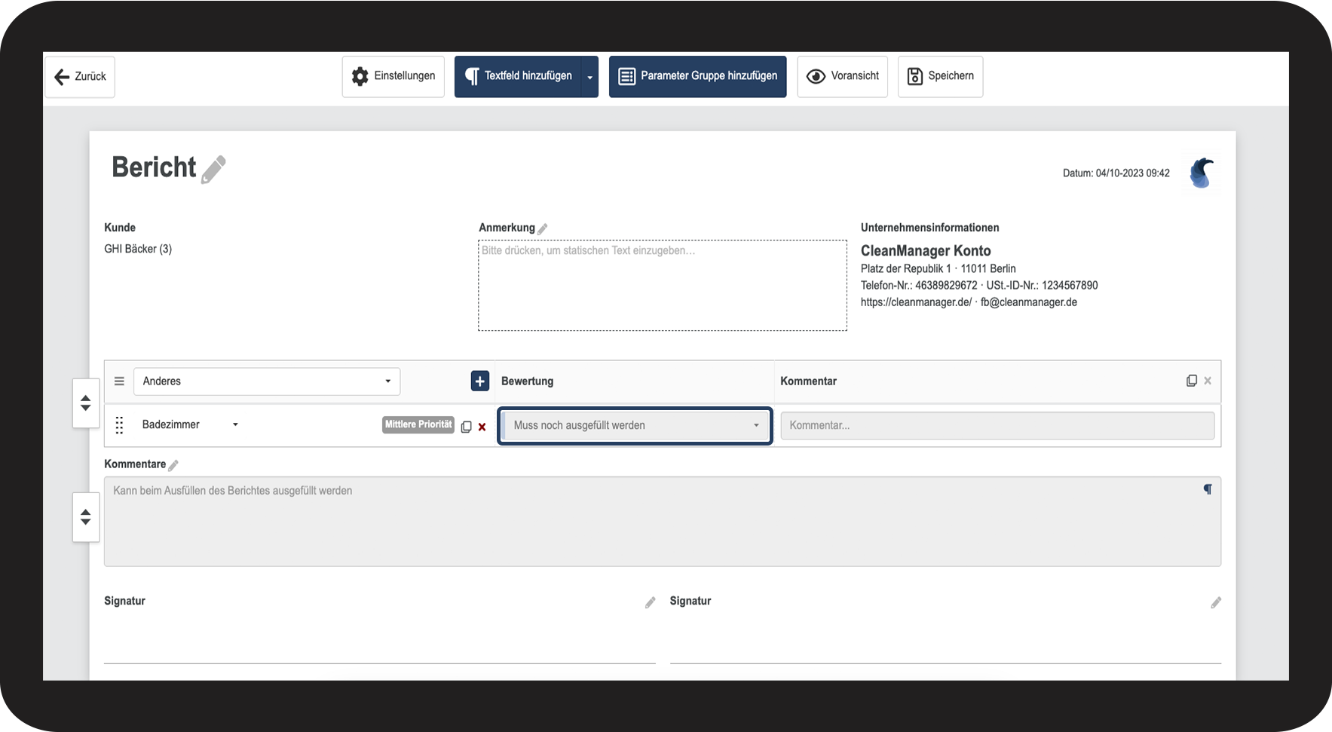
Task: Delete the Badezimmer row with red X
Action: 482,427
